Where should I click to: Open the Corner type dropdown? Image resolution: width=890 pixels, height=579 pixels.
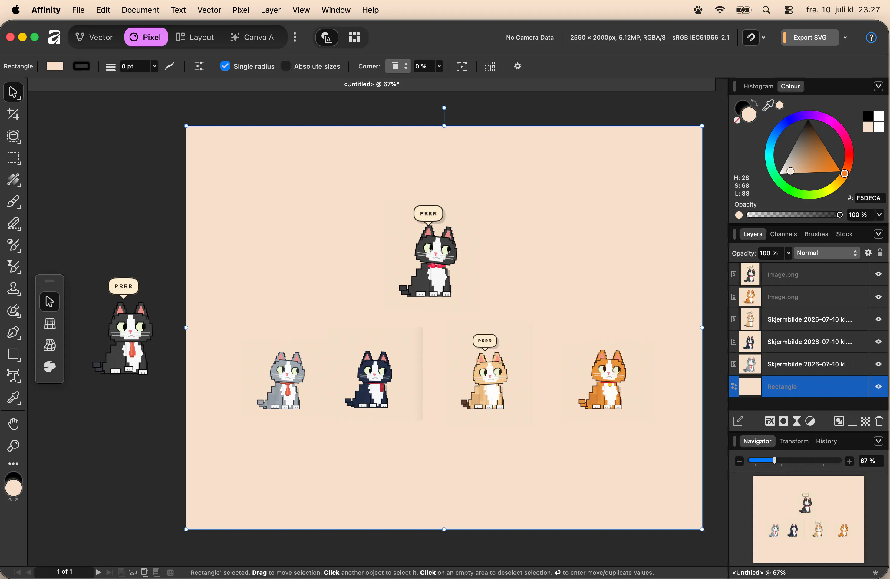(398, 66)
